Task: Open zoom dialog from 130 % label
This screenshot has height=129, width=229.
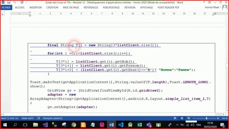Action: point(224,118)
